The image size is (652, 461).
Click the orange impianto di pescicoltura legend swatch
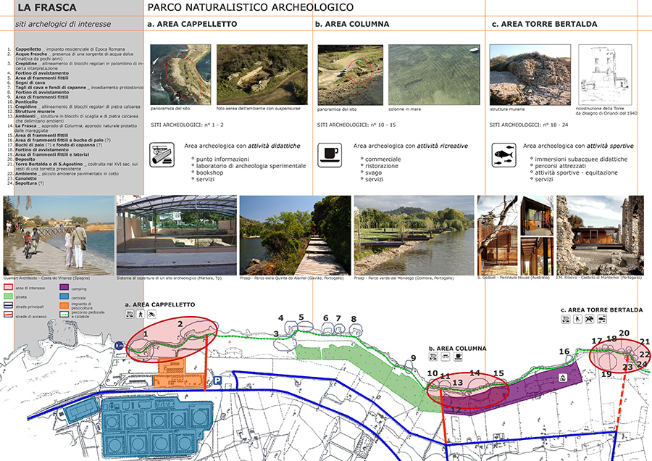63,305
